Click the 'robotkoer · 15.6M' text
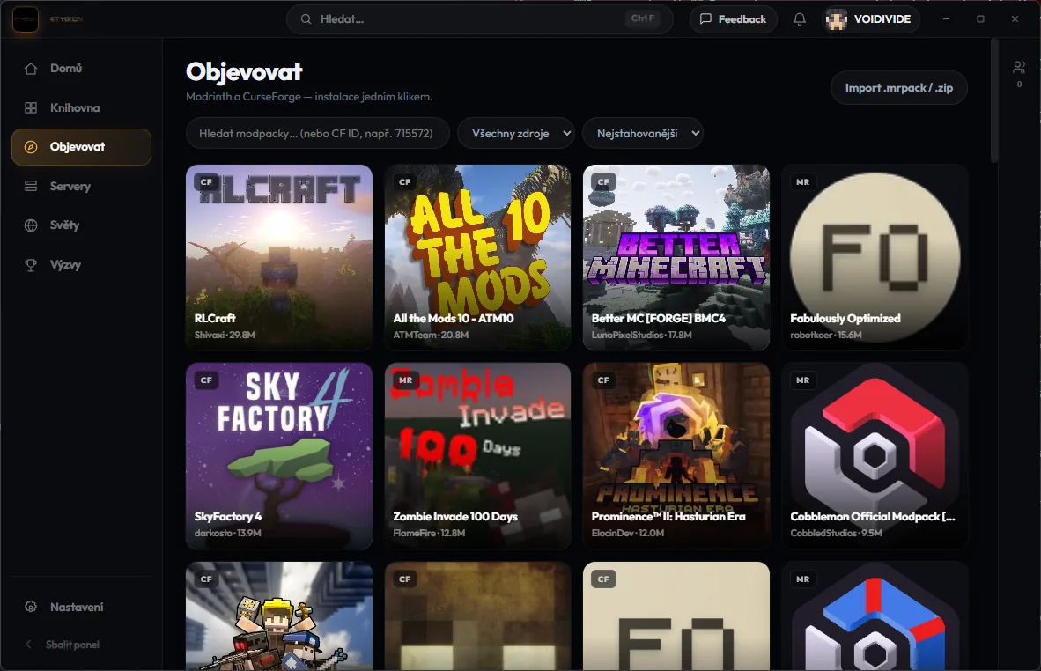Image resolution: width=1041 pixels, height=671 pixels. pyautogui.click(x=826, y=335)
